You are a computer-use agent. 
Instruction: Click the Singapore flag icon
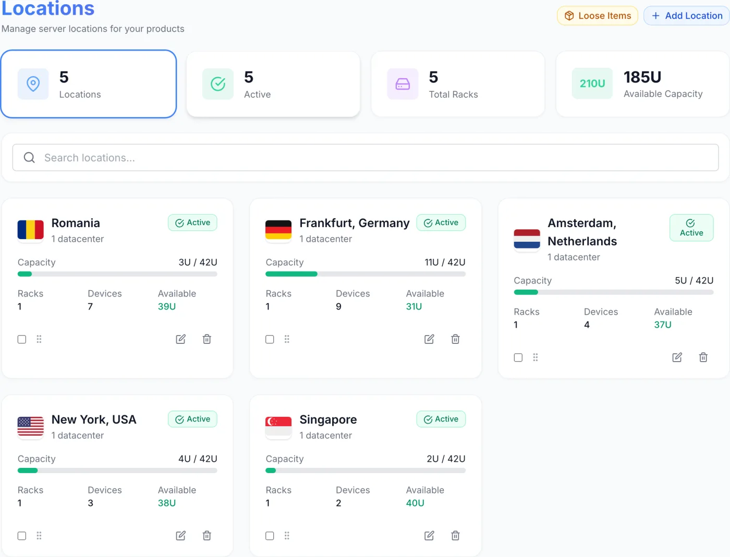click(x=278, y=426)
